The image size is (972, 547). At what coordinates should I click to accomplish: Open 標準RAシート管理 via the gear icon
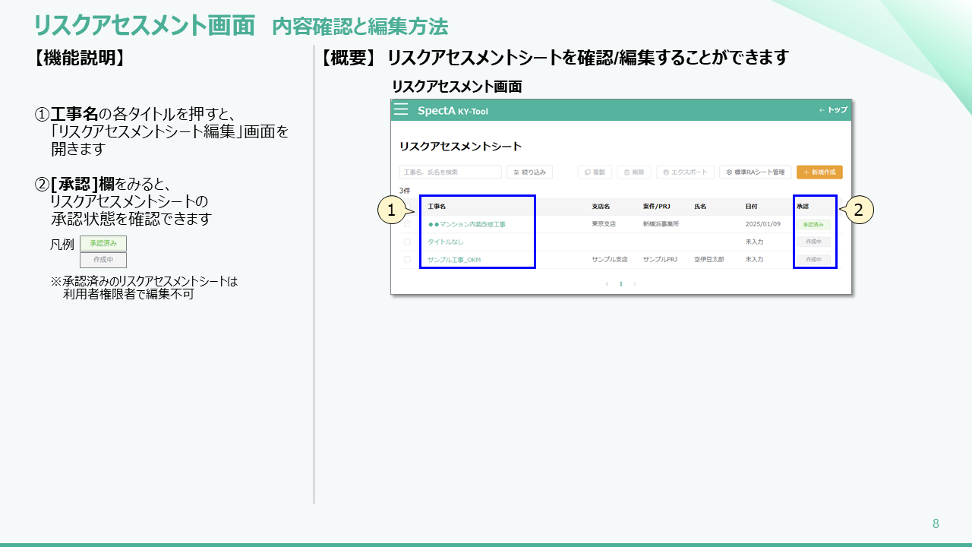point(728,172)
